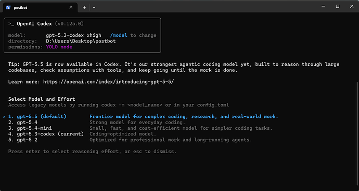Click the 'Small, fast, and cost-efficient' description
This screenshot has width=359, height=191.
tap(181, 128)
